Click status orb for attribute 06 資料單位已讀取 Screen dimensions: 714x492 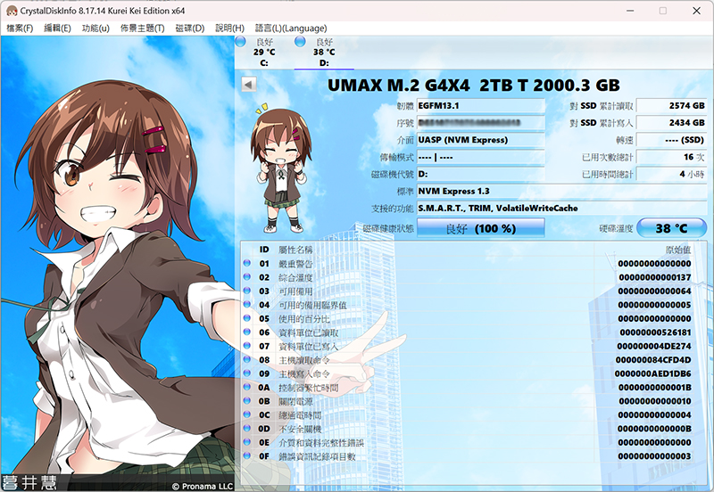247,332
